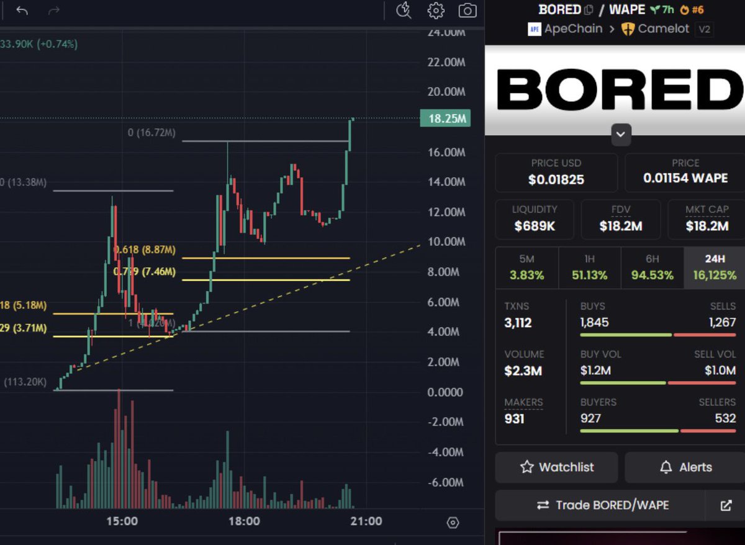
Task: Click the (113.20K) Fibonacci base label
Action: (25, 382)
